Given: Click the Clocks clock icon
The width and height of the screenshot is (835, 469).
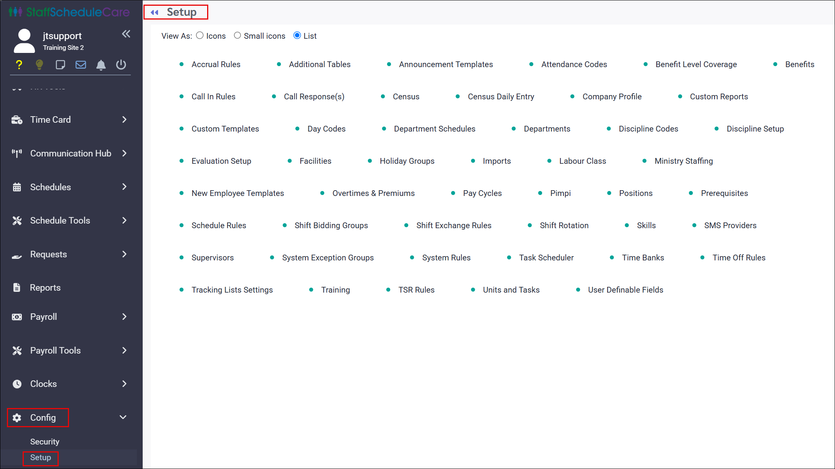Looking at the screenshot, I should (17, 384).
